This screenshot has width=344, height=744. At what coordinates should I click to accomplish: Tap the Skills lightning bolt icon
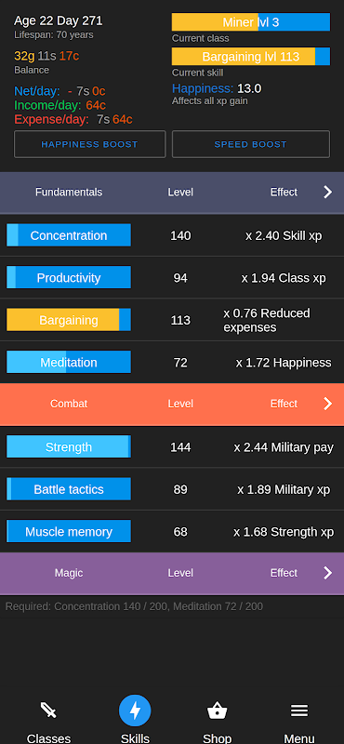tap(135, 711)
